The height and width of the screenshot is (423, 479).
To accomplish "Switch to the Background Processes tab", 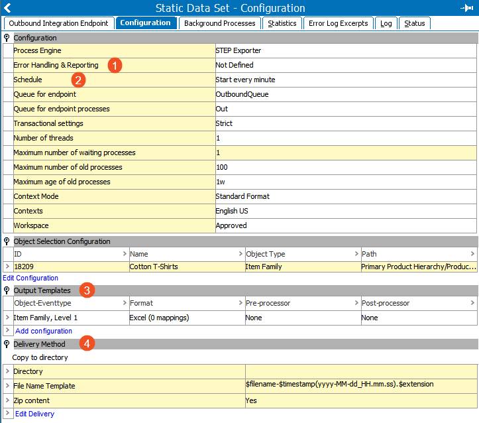I will (219, 23).
